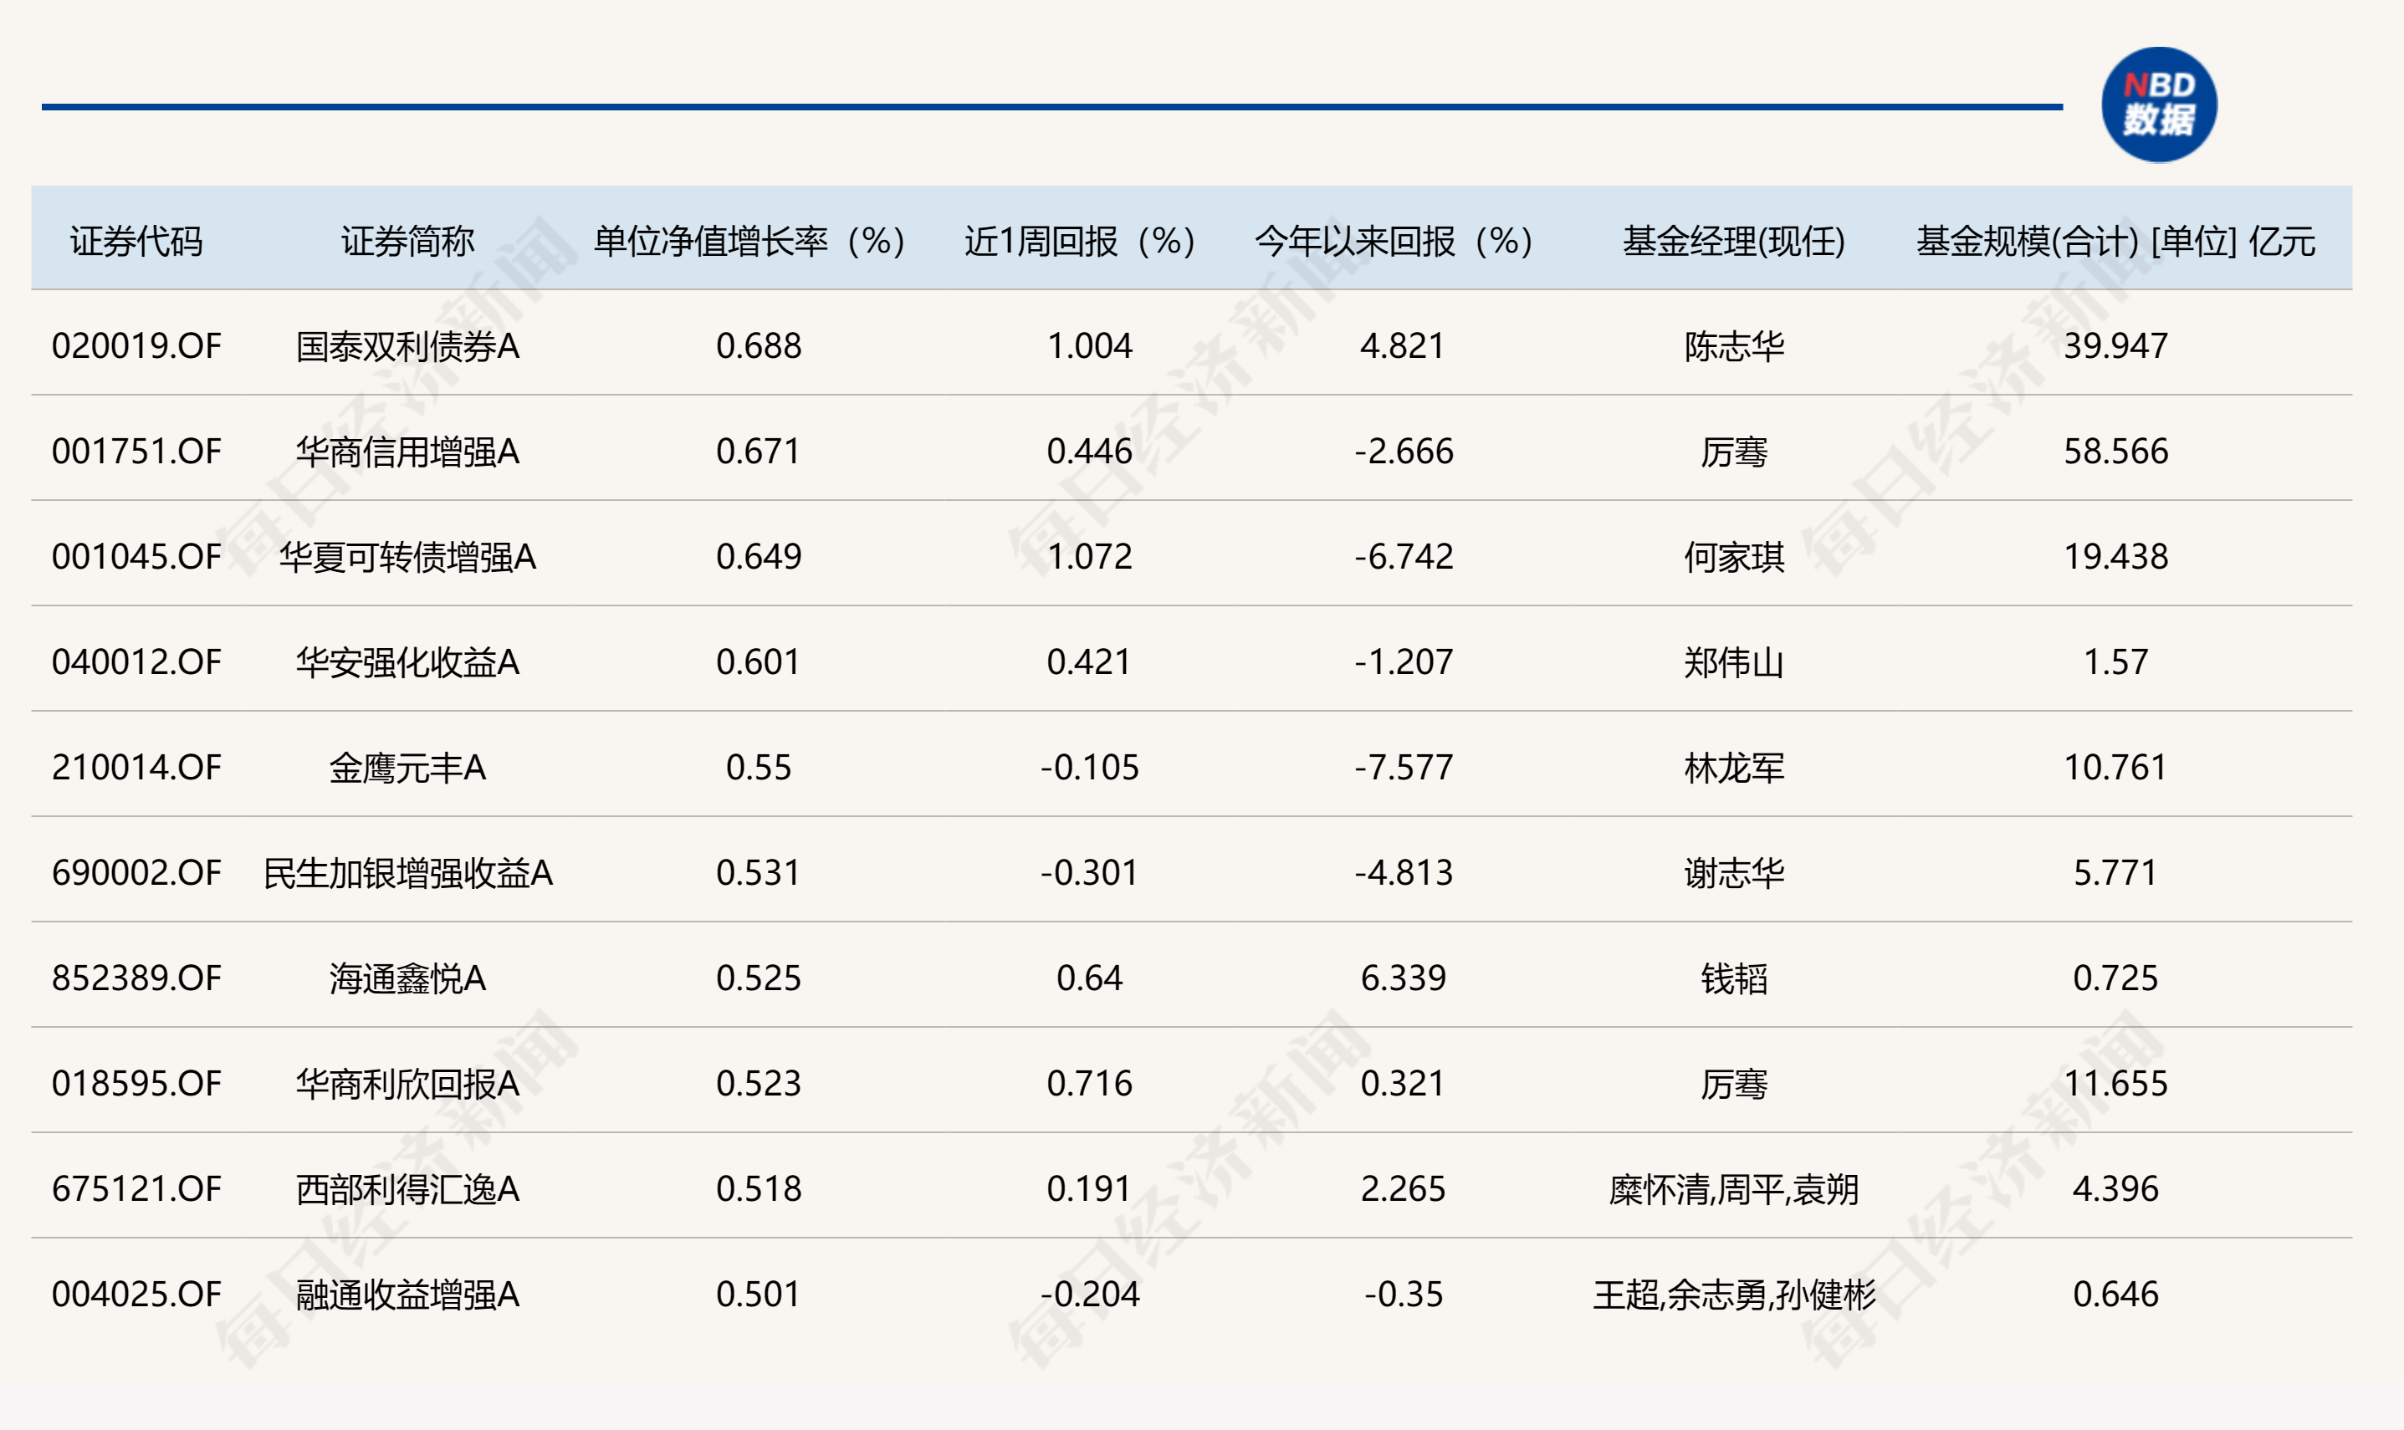Select fund code 210014.OF

[x=136, y=767]
